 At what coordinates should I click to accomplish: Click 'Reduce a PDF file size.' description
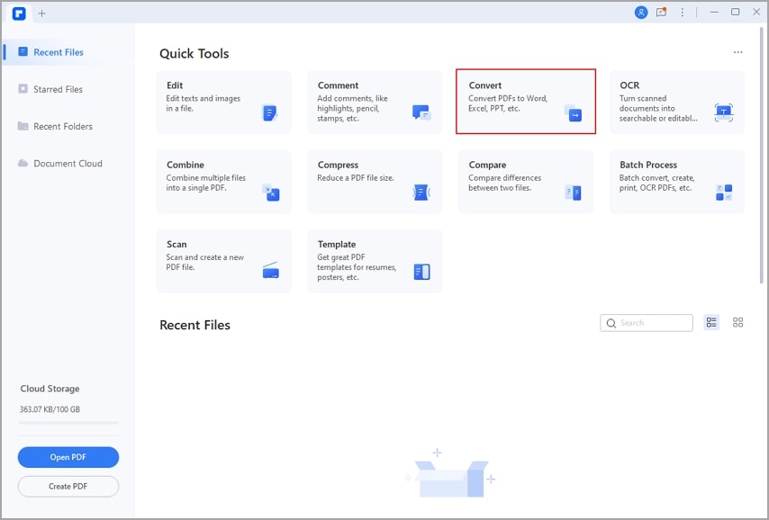click(x=356, y=178)
